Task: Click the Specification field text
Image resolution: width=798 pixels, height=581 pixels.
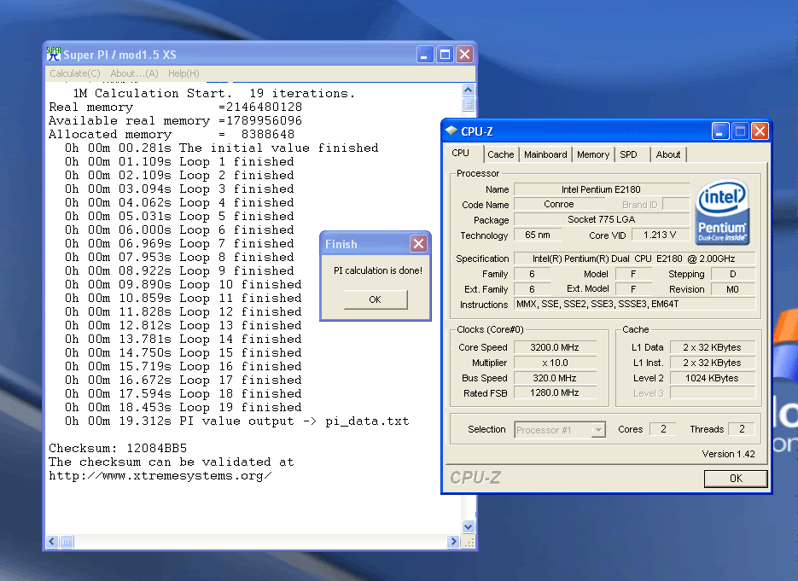Action: pyautogui.click(x=634, y=259)
